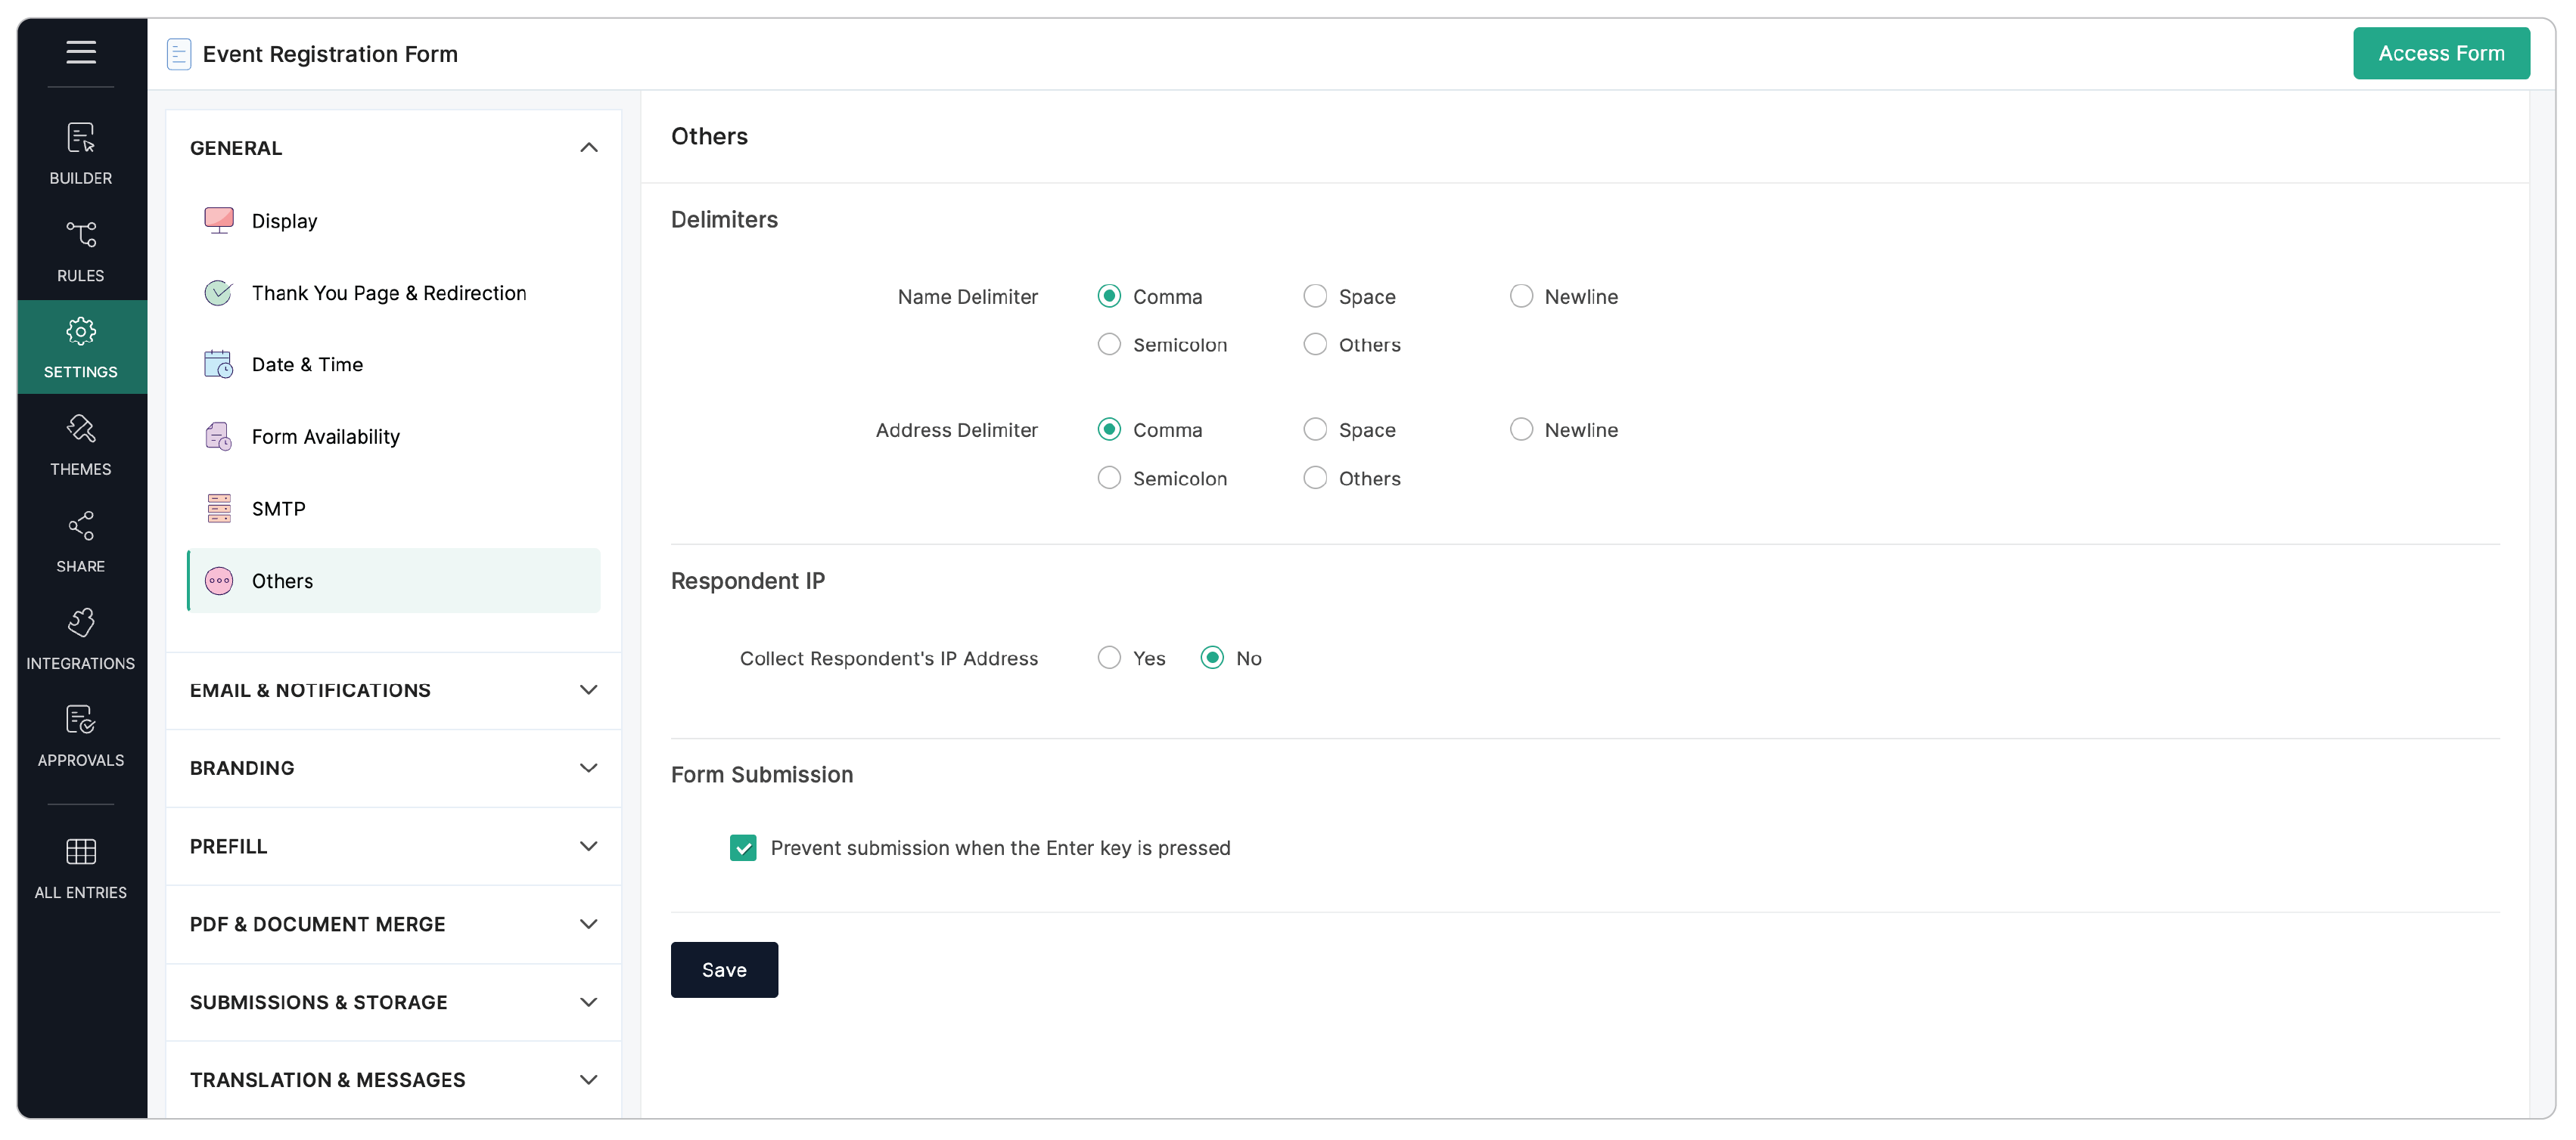Image resolution: width=2576 pixels, height=1140 pixels.
Task: Enable collecting respondent's IP address
Action: coord(1108,658)
